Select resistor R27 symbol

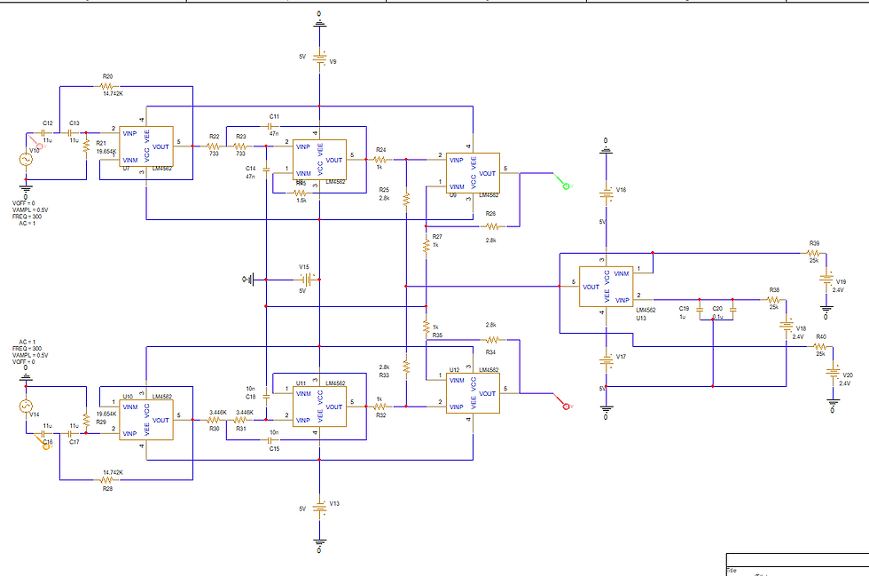pos(427,246)
